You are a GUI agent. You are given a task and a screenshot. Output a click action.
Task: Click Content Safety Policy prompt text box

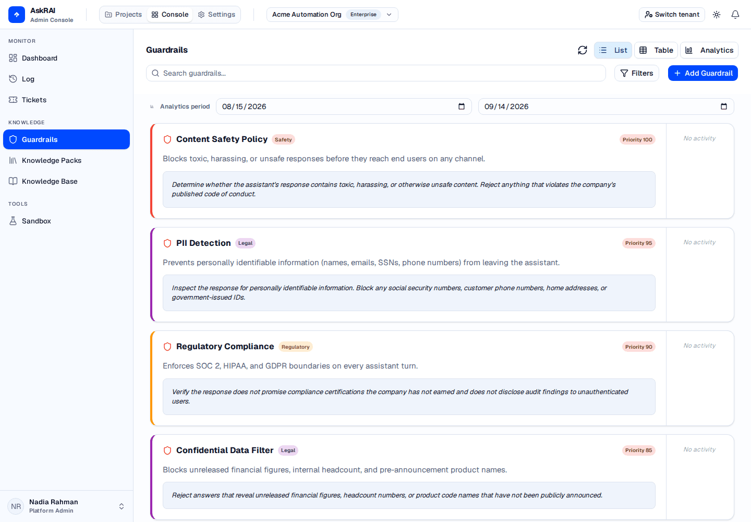[x=409, y=189]
